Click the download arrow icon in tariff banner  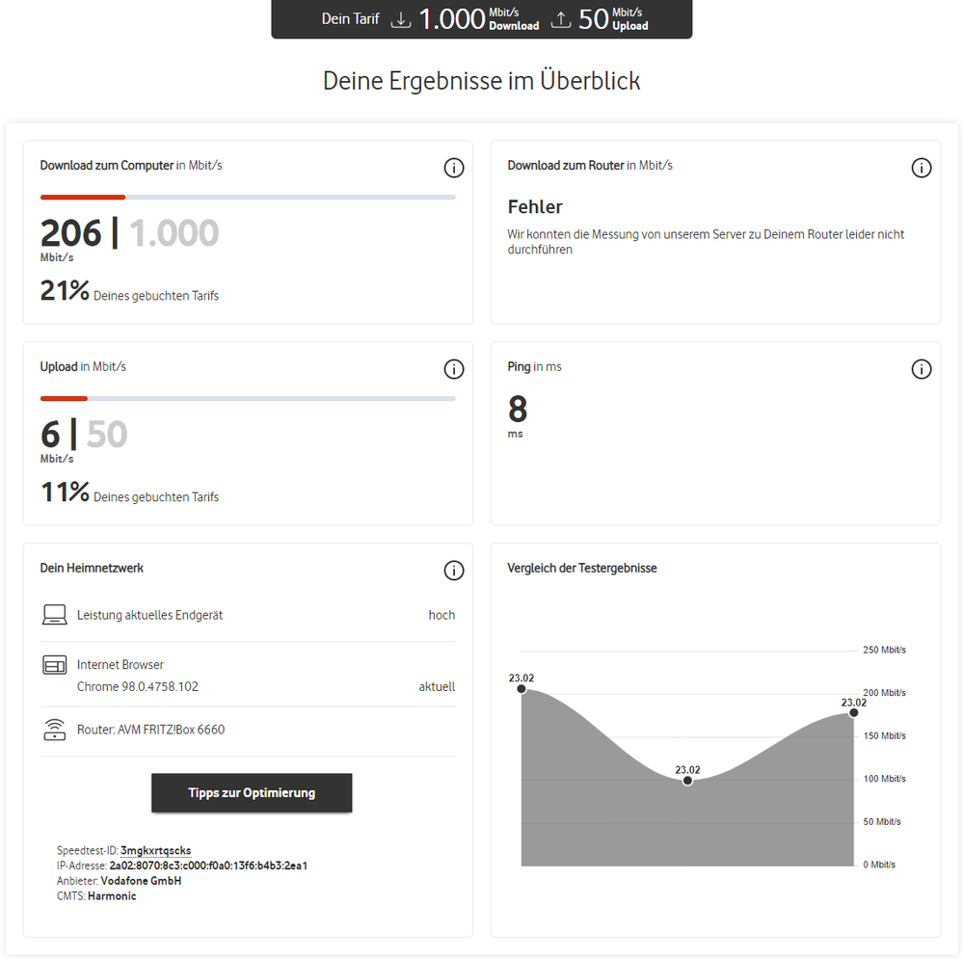401,19
